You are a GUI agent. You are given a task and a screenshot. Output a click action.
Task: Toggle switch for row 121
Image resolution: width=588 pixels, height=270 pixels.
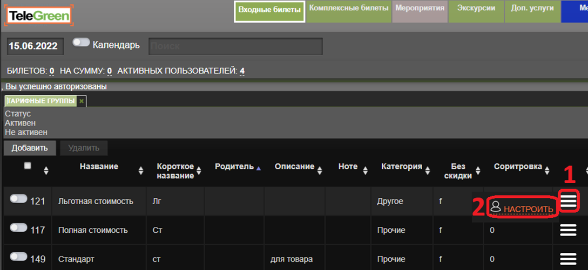(18, 199)
